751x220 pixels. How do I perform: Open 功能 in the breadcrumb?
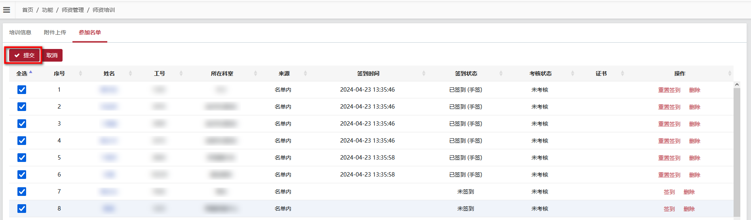48,10
